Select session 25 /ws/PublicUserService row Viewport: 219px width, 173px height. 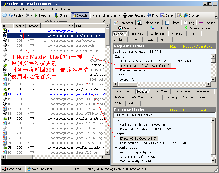pyautogui.click(x=54, y=147)
